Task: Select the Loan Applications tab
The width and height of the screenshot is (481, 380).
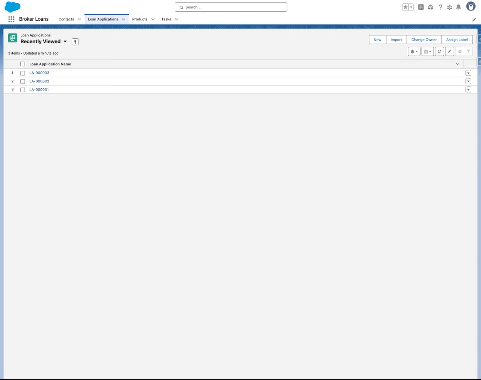Action: tap(103, 19)
